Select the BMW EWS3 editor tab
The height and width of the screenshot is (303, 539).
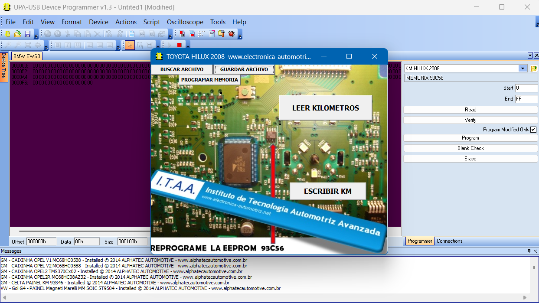(x=26, y=56)
